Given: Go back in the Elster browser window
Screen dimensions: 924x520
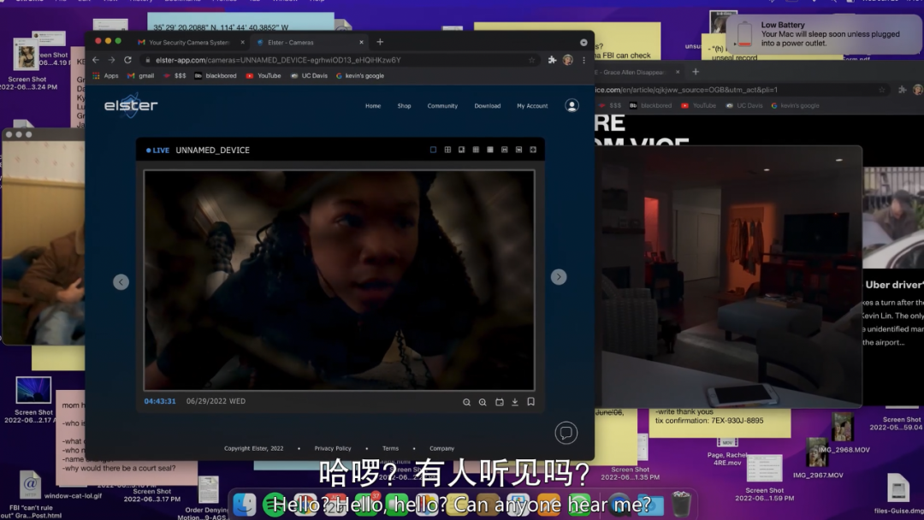Looking at the screenshot, I should (x=96, y=60).
